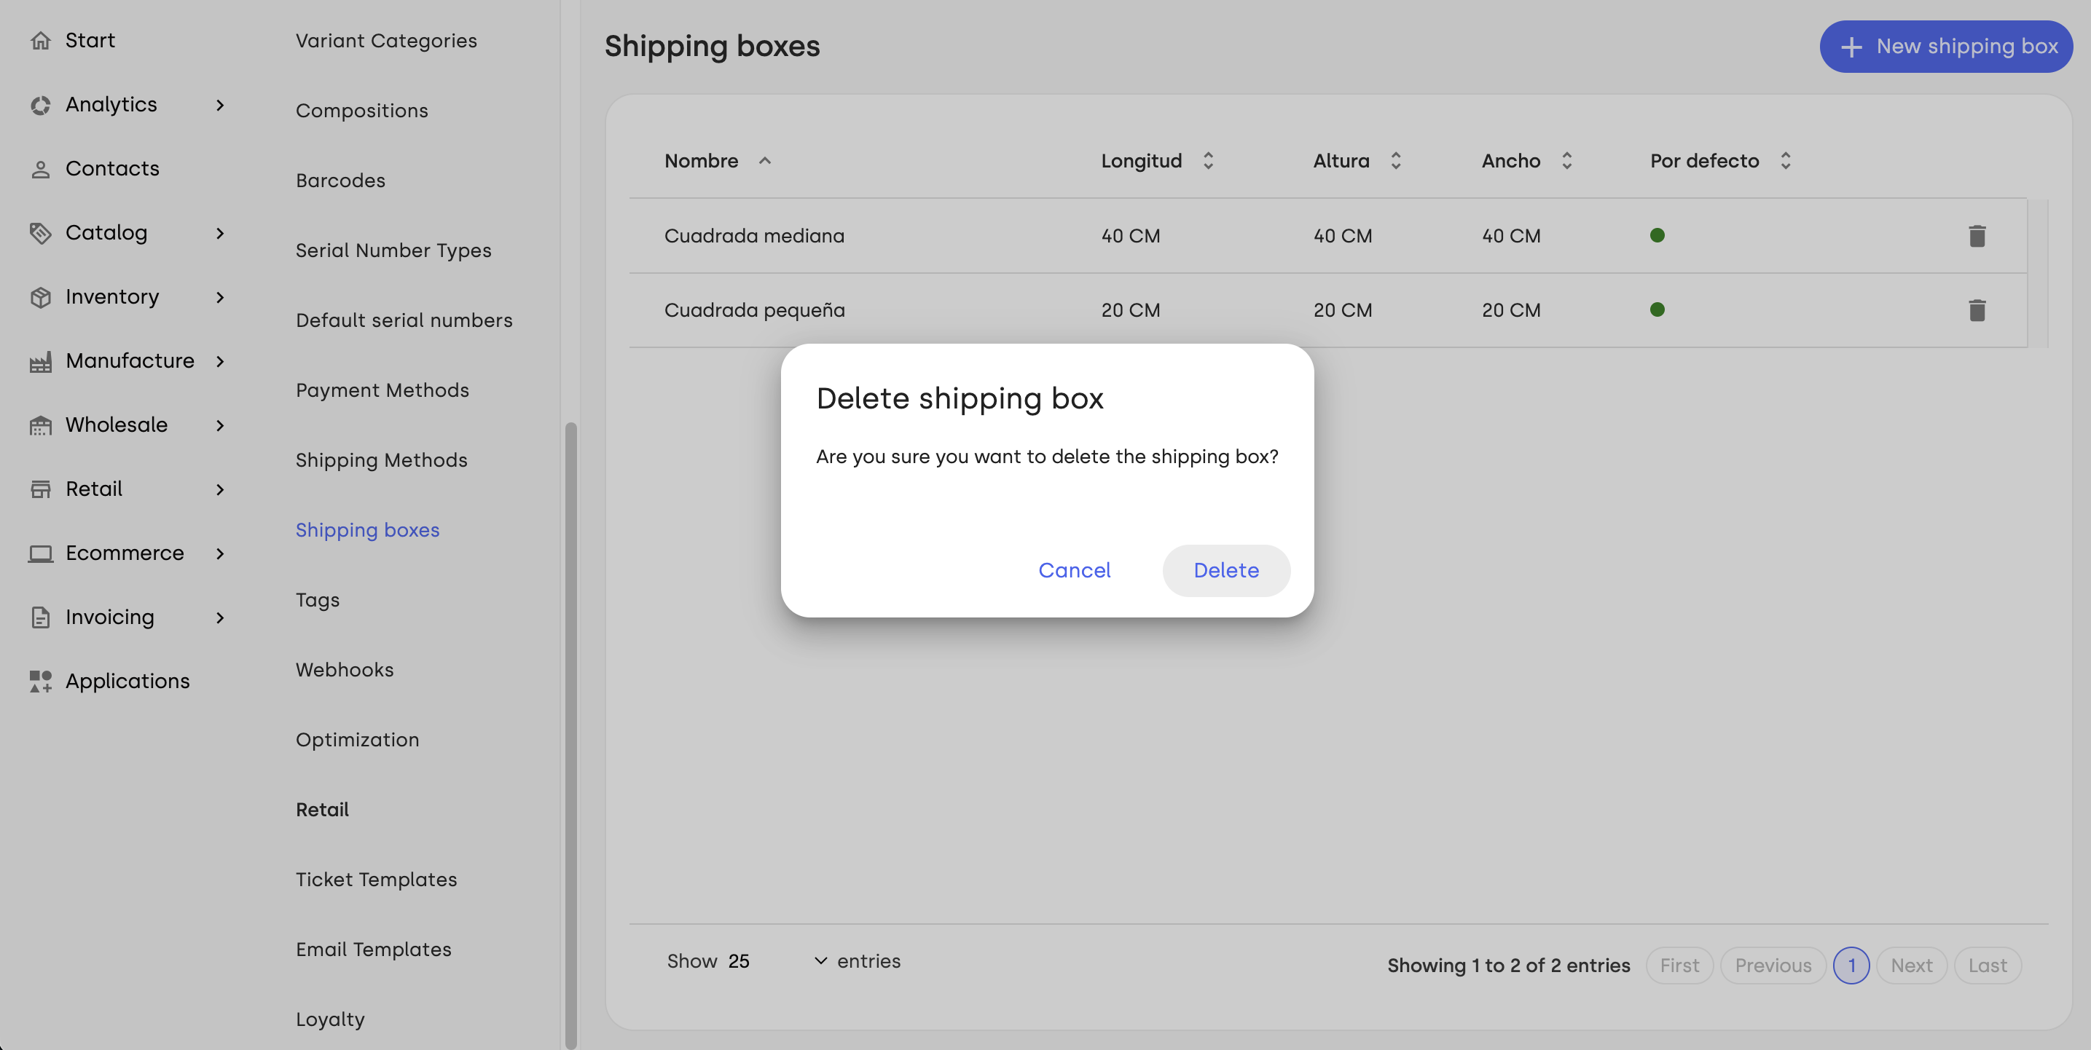Open Shipping Methods settings

381,460
